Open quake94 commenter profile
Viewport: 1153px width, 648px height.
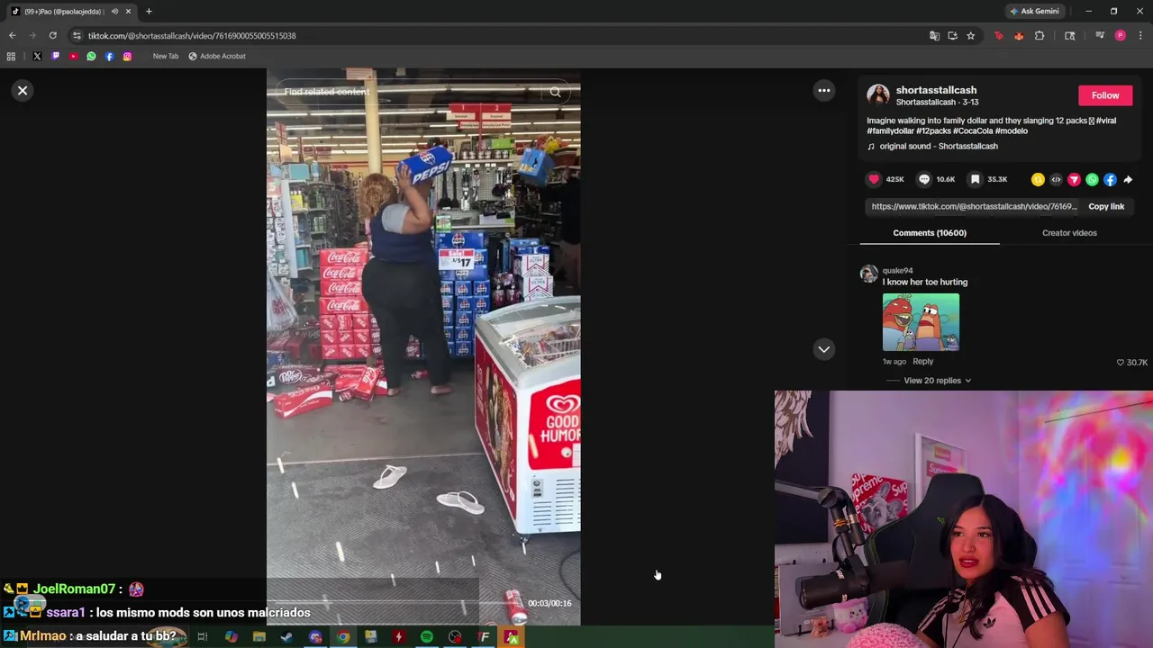(897, 270)
